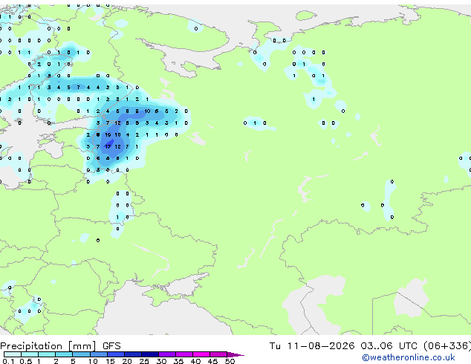Click the '(06+336)' forecast run text

(447, 346)
